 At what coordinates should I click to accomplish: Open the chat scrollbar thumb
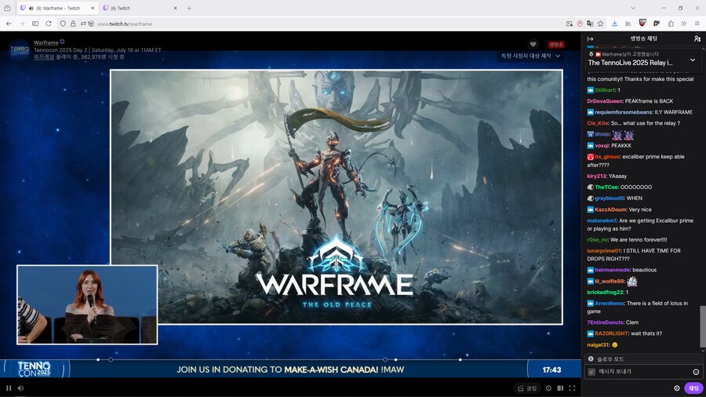703,326
